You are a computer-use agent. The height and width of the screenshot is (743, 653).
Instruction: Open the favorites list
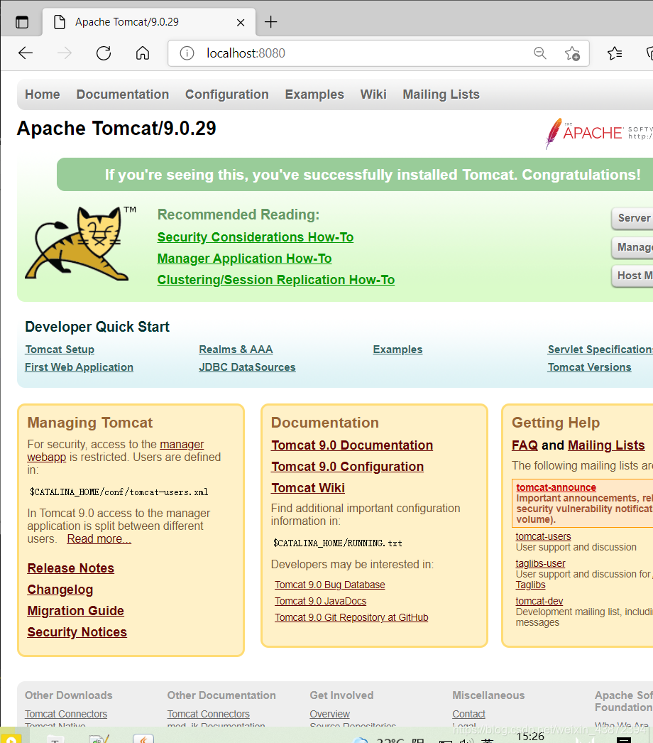click(x=615, y=53)
